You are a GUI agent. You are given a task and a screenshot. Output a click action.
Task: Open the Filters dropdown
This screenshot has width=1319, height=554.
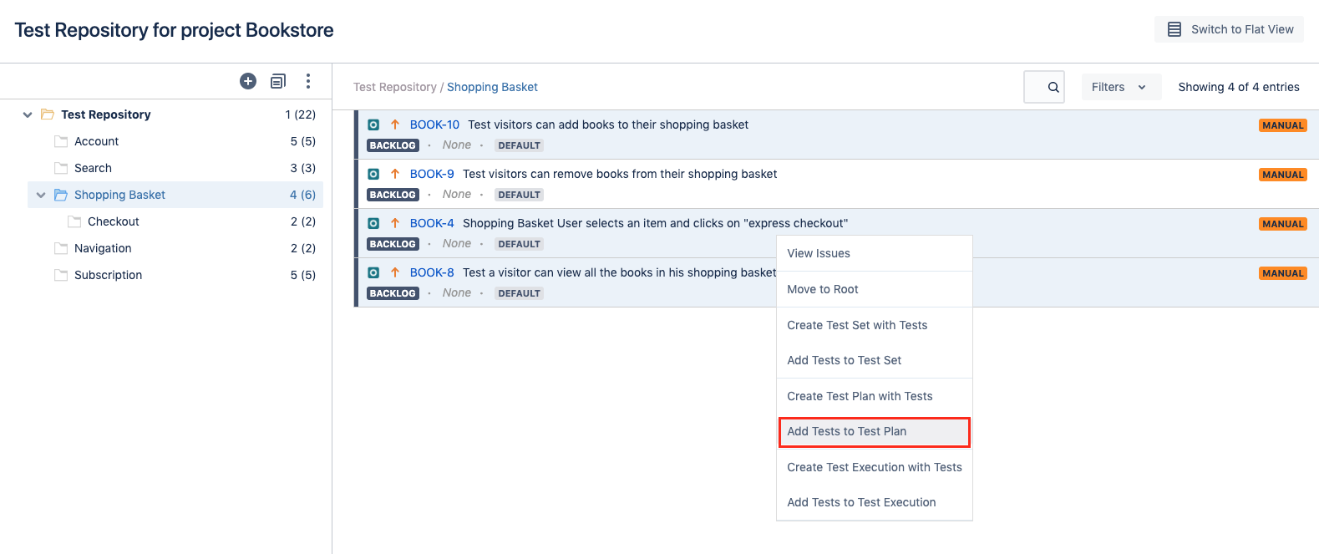click(1121, 87)
